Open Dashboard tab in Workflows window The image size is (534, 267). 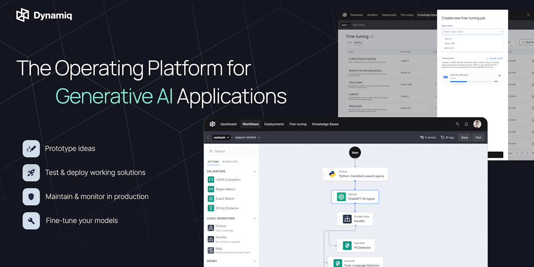coord(228,124)
